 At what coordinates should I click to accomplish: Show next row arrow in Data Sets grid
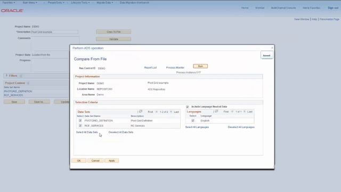[x=171, y=112]
